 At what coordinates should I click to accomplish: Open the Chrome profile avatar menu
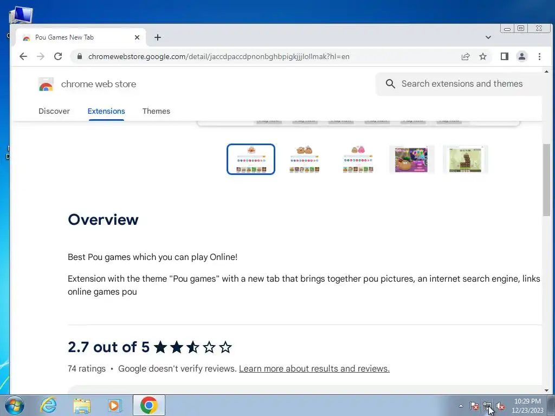point(522,56)
